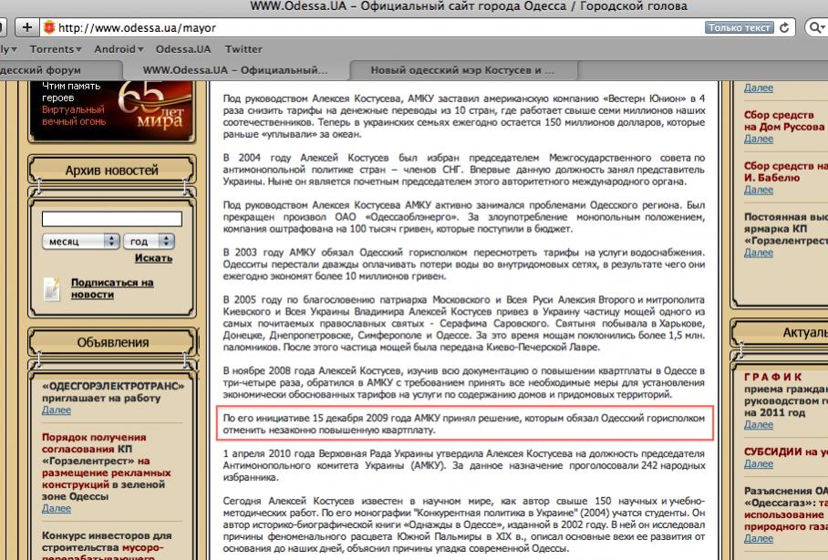Click the Искать search link
The image size is (828, 560).
(153, 258)
